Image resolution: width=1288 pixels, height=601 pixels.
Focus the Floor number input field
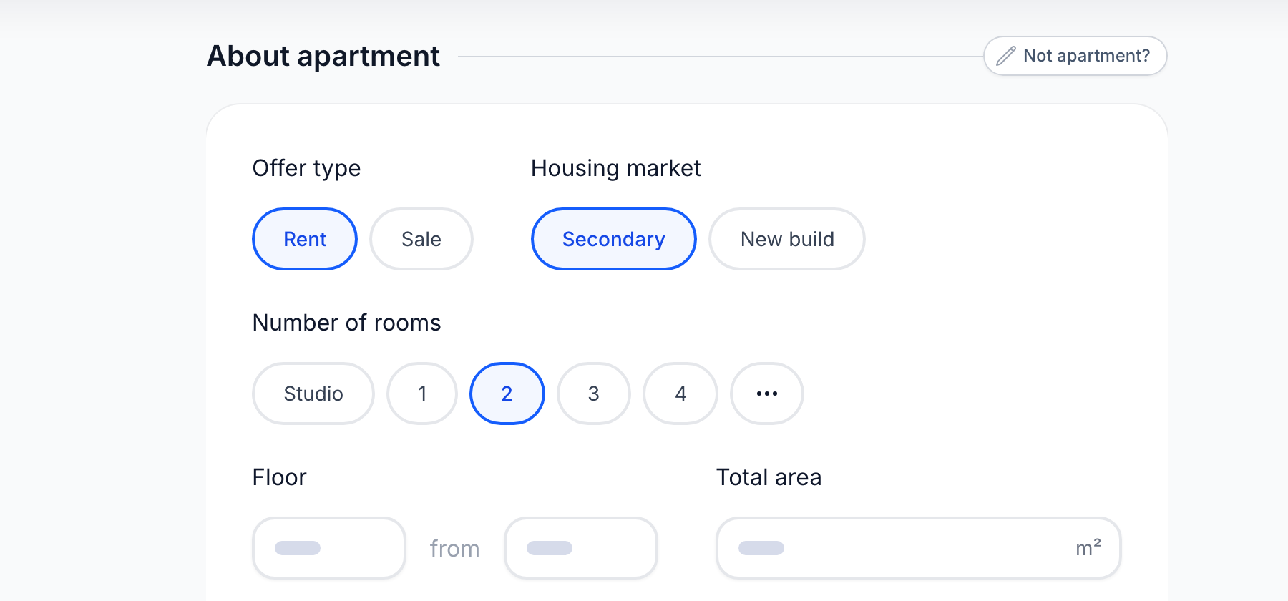click(329, 548)
